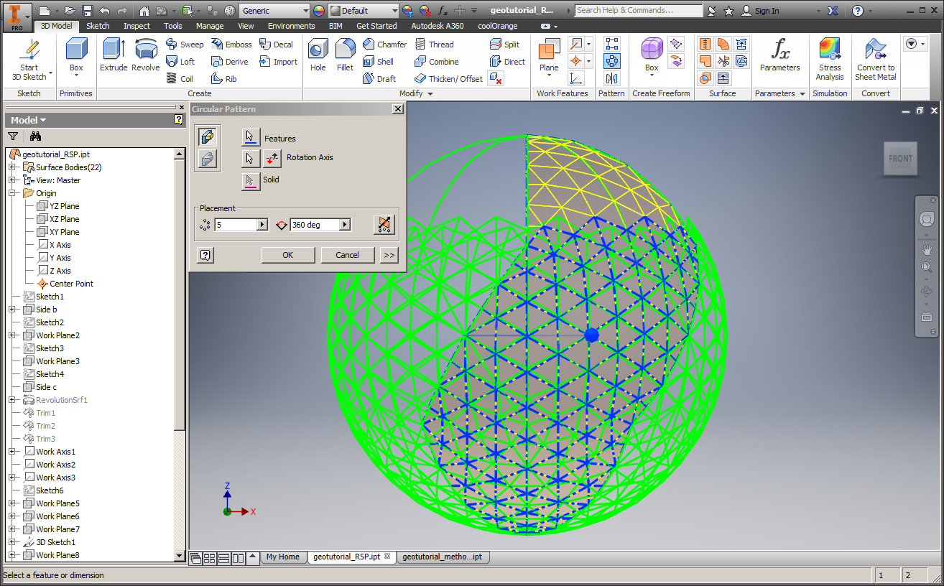
Task: Select the Hole tool
Action: tap(318, 55)
